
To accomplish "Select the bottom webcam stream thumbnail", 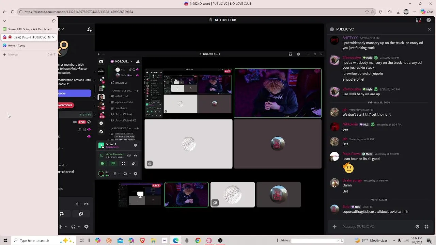I will (186, 195).
